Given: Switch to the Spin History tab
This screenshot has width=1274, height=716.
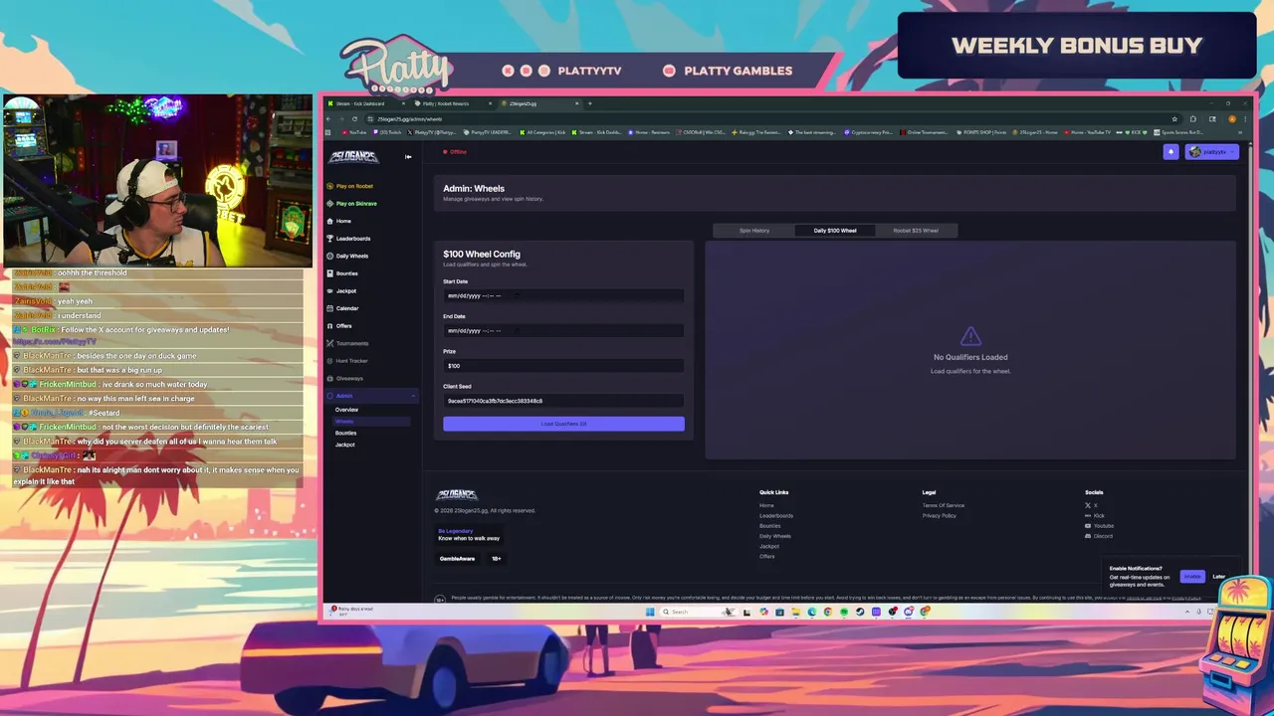Looking at the screenshot, I should coord(753,231).
